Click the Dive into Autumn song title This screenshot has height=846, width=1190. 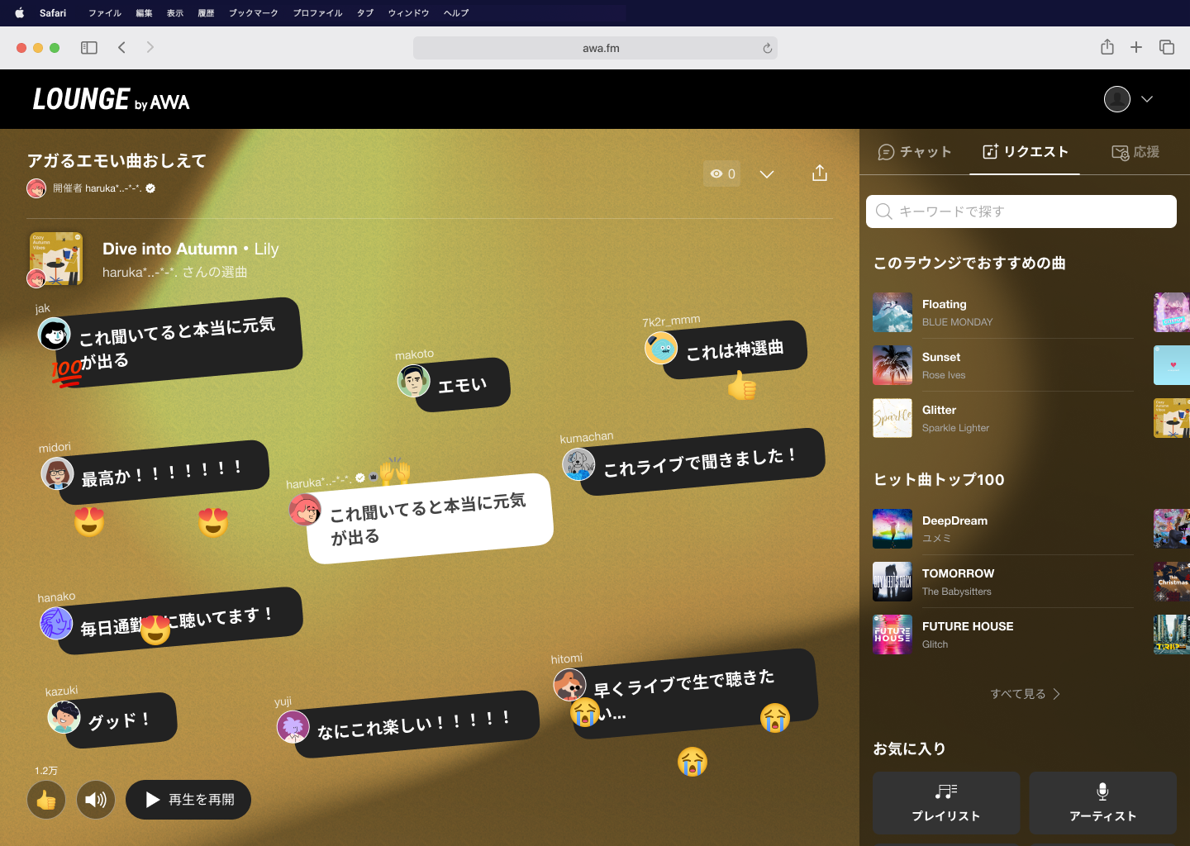coord(170,249)
